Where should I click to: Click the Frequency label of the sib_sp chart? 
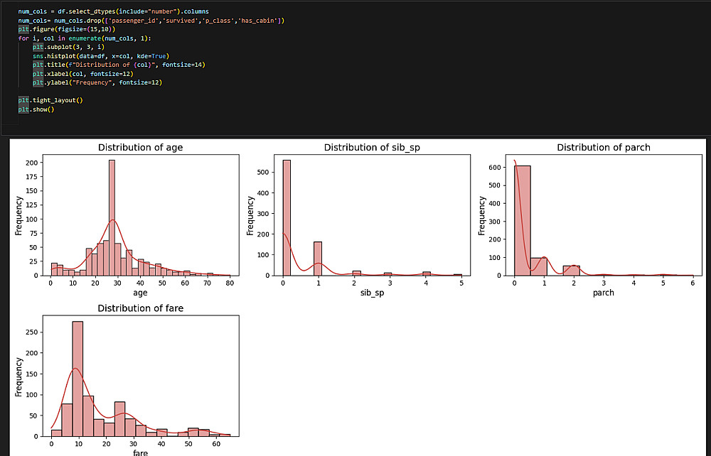pyautogui.click(x=250, y=215)
